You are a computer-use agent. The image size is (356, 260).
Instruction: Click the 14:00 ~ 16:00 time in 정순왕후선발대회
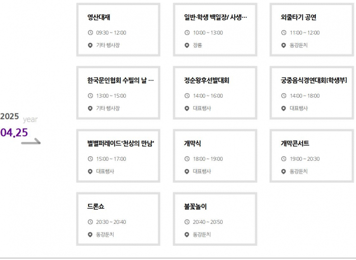coord(208,96)
